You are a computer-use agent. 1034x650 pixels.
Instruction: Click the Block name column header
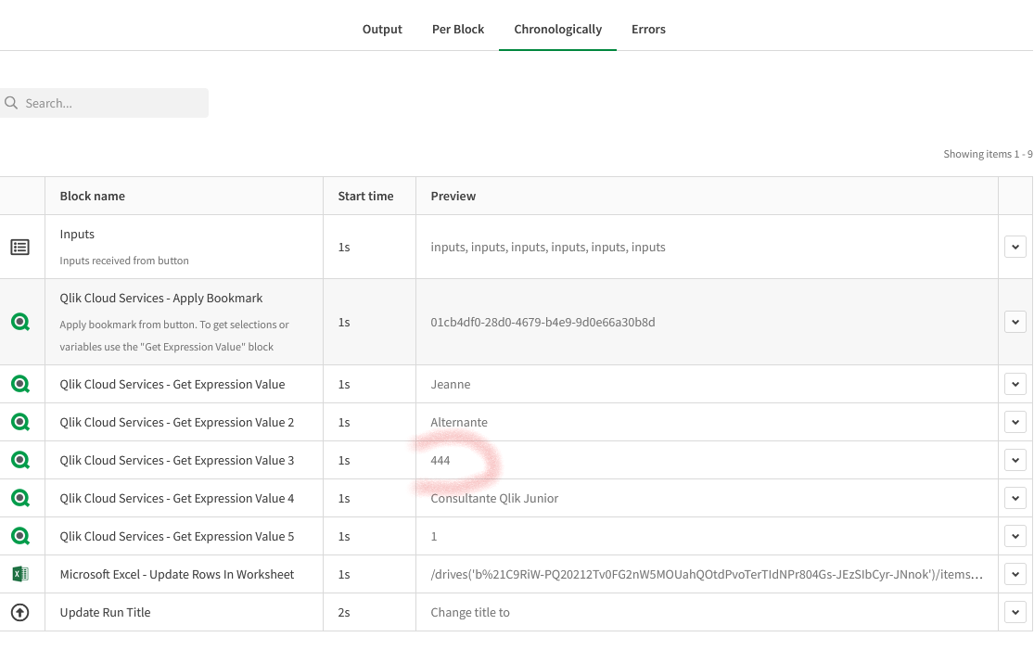pyautogui.click(x=93, y=196)
